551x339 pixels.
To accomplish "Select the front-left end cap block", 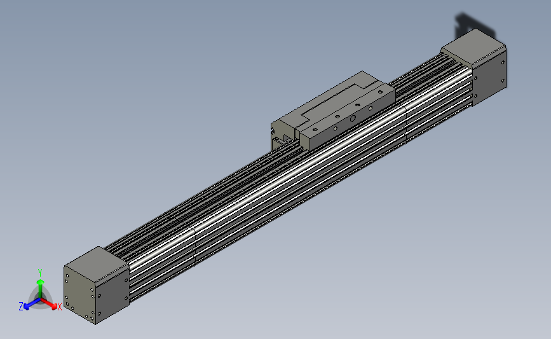I will (x=97, y=285).
